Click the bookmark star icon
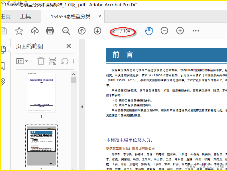Image resolution: width=228 pixels, height=171 pixels. (x=19, y=31)
